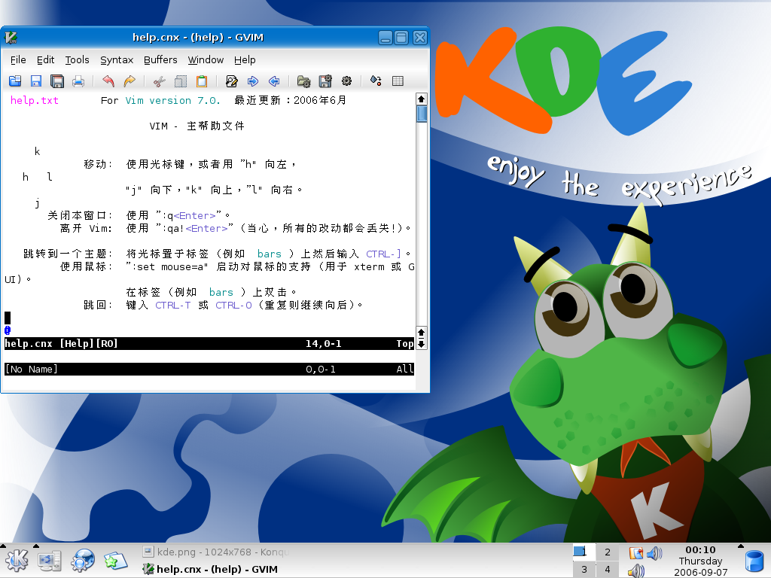Image resolution: width=771 pixels, height=578 pixels.
Task: Click the table grid toolbar icon
Action: click(x=398, y=81)
